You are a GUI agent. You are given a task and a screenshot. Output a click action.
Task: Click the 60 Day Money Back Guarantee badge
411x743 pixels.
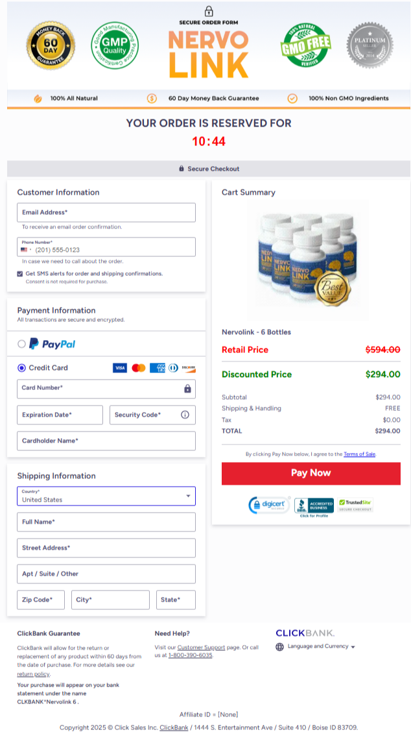(x=51, y=47)
